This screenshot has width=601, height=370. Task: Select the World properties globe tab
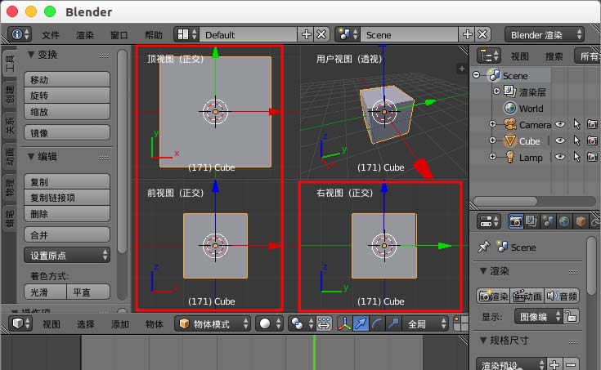[x=564, y=221]
